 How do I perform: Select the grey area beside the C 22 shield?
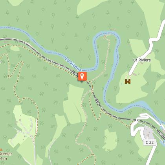coord(148,132)
